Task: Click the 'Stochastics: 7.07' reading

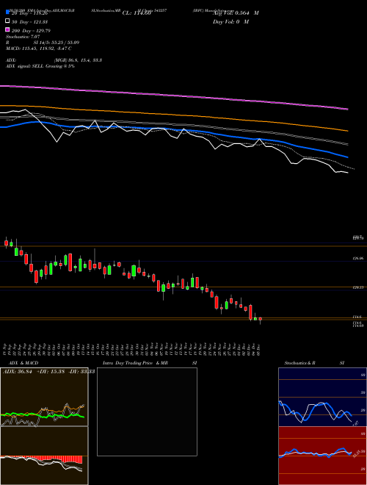Action: 23,37
